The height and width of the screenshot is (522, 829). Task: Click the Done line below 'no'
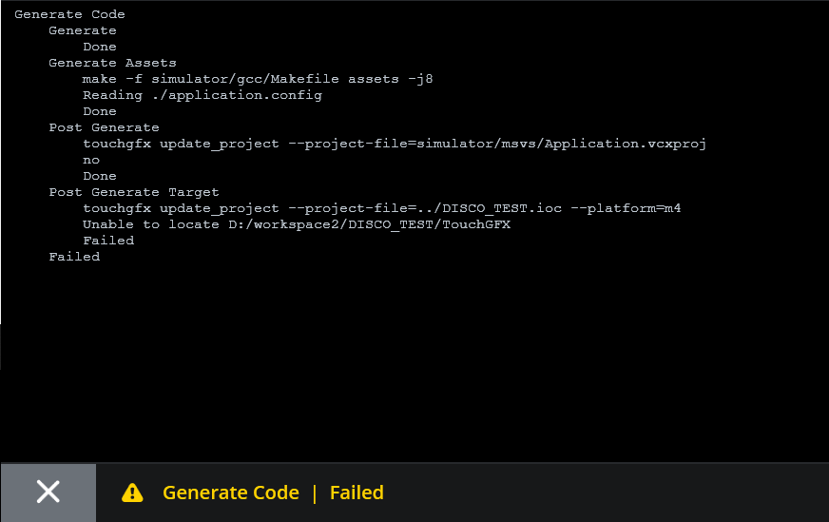[100, 176]
